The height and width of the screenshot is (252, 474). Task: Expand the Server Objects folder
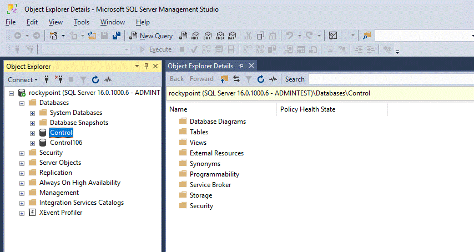pos(22,163)
